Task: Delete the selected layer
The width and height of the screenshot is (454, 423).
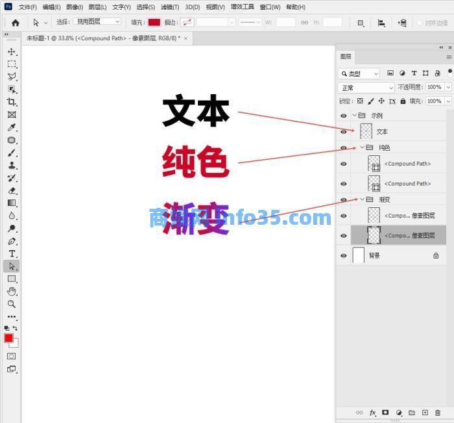Action: [438, 413]
